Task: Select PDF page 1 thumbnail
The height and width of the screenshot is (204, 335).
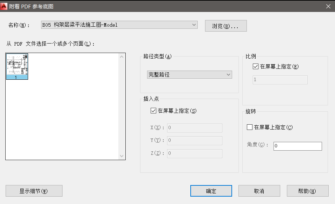Action: [17, 66]
